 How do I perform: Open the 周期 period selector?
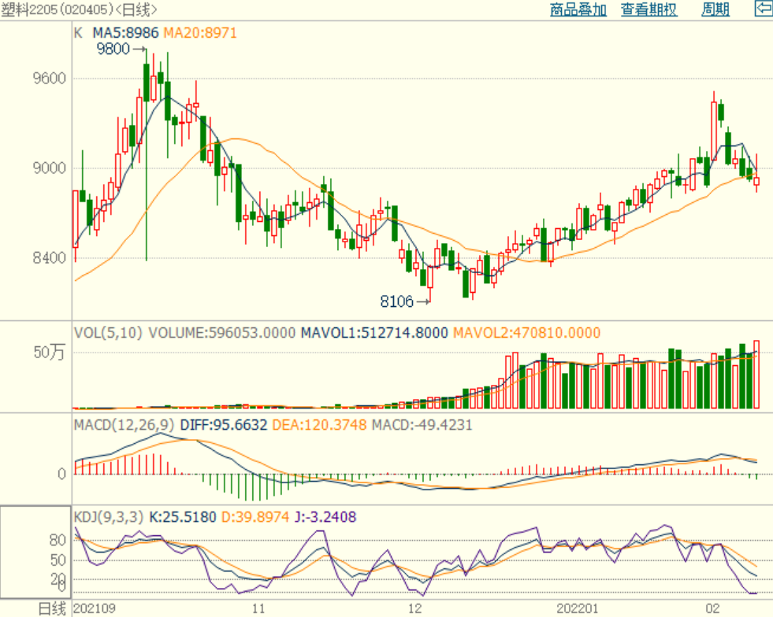pos(715,9)
